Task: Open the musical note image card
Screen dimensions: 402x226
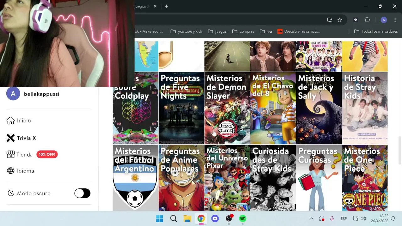Action: [x=181, y=56]
